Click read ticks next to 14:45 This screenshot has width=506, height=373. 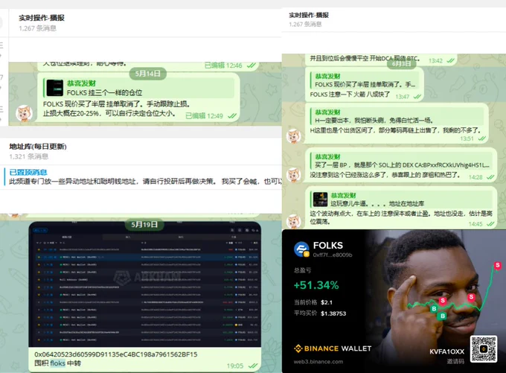490,224
